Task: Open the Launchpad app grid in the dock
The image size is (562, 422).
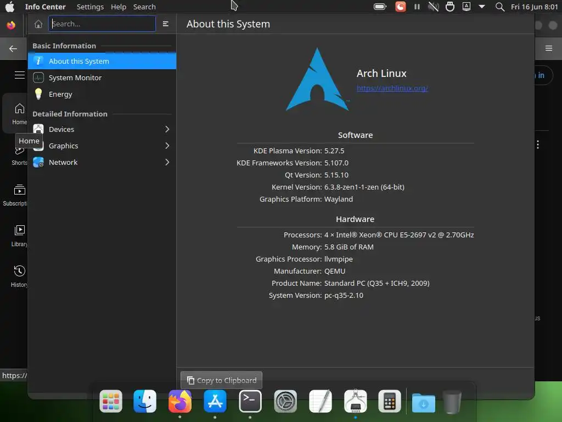Action: (x=111, y=401)
